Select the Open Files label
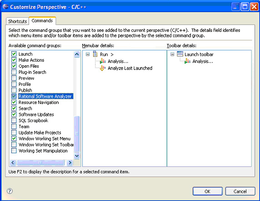Image resolution: width=260 pixels, height=201 pixels. [x=29, y=66]
